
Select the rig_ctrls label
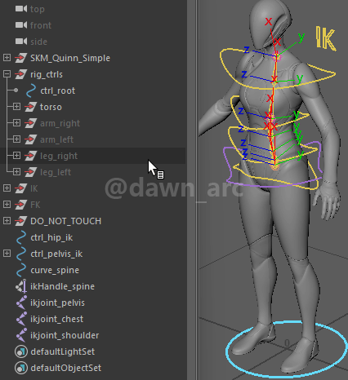[x=47, y=74]
